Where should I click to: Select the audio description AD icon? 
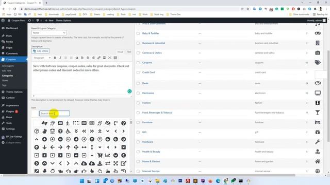pyautogui.click(x=60, y=123)
